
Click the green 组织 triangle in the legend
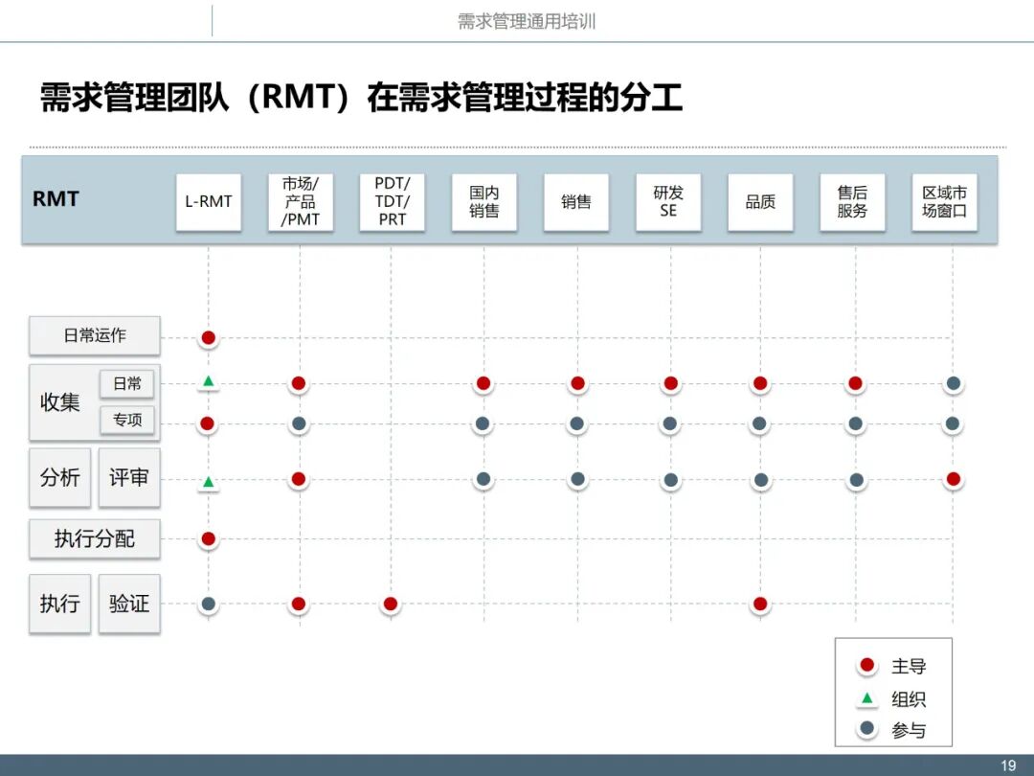(866, 696)
